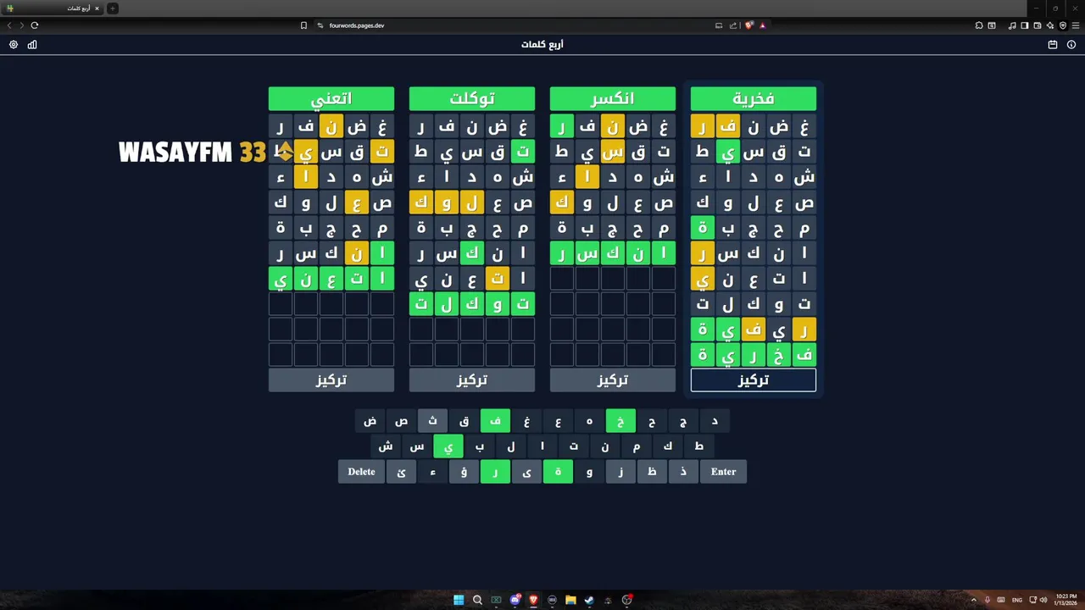Toggle تركيز focus under the اتعني board

(331, 380)
